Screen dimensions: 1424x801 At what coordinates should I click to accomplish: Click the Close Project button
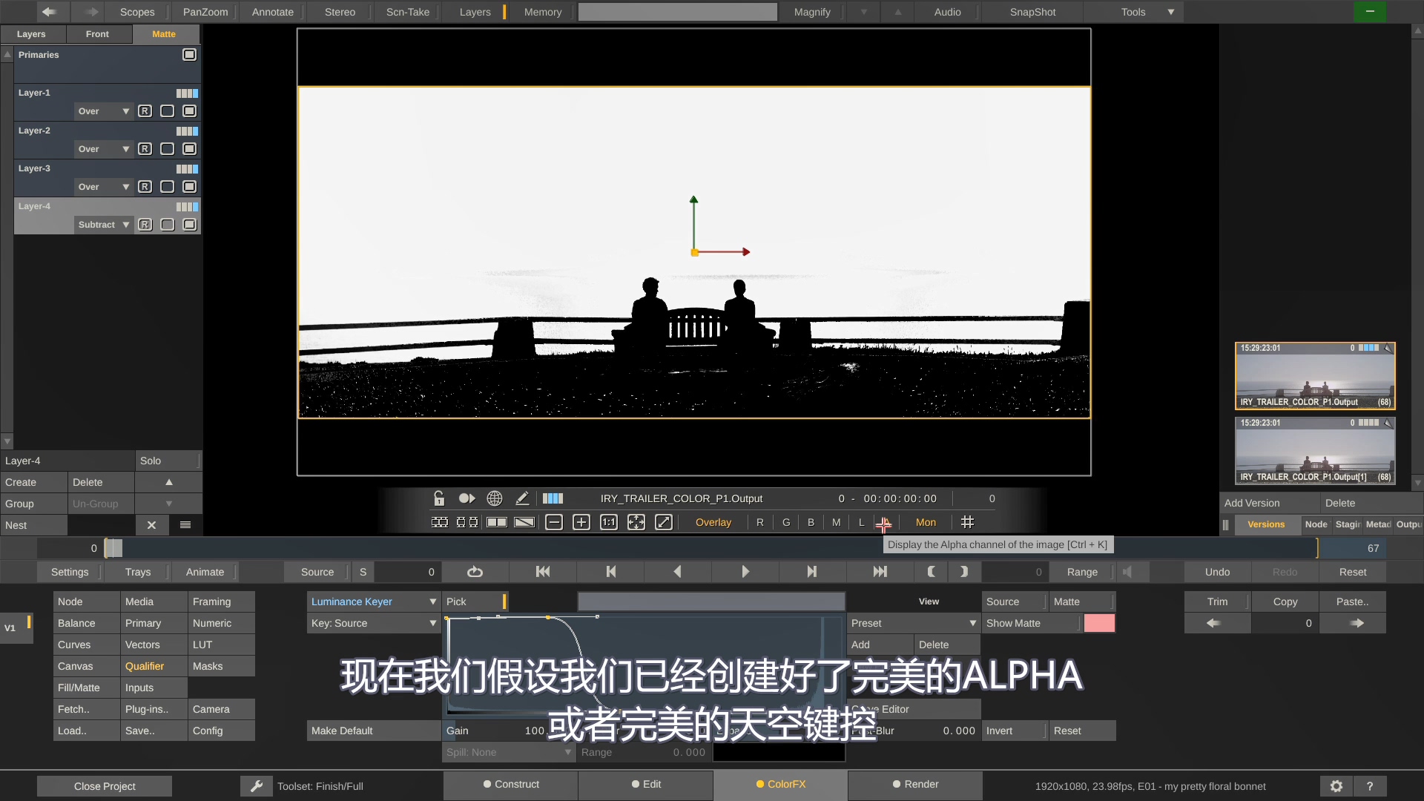[x=105, y=786]
